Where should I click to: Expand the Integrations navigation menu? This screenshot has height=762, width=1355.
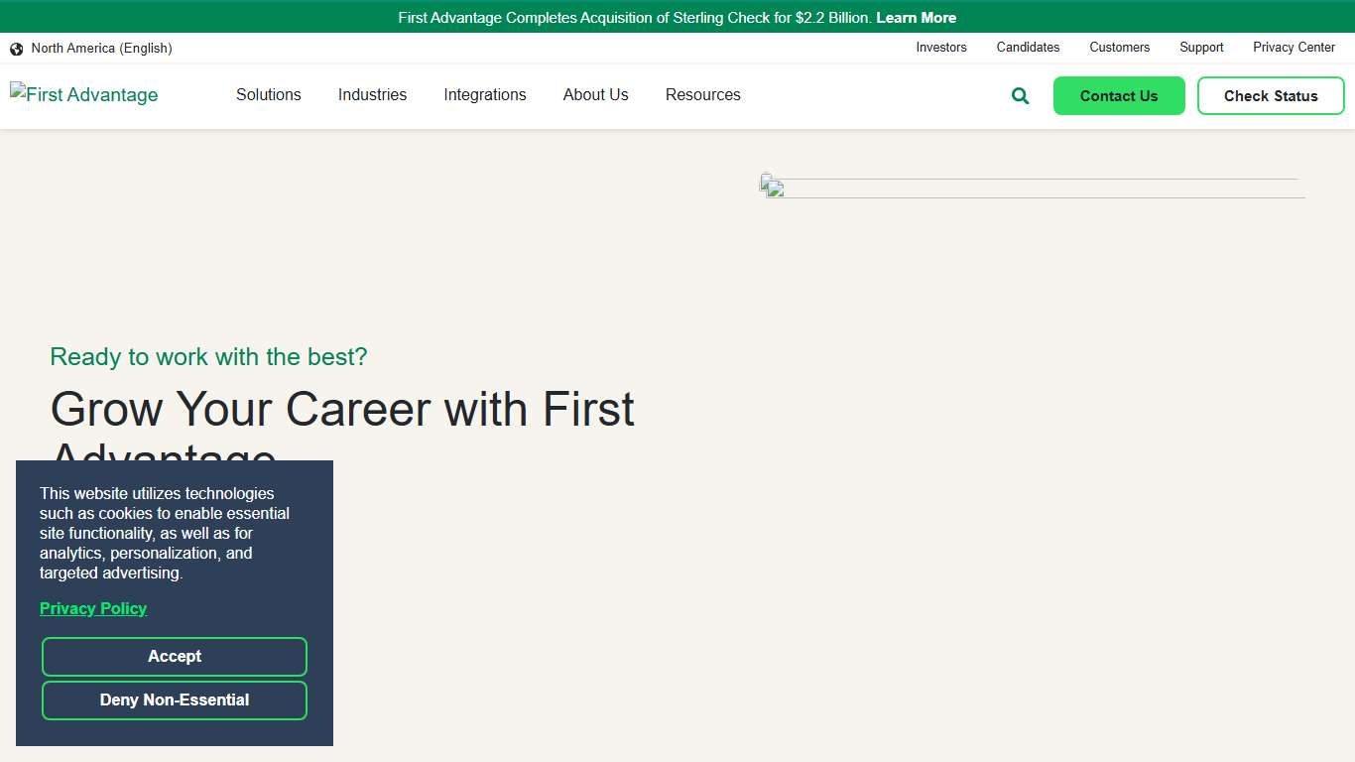point(485,95)
